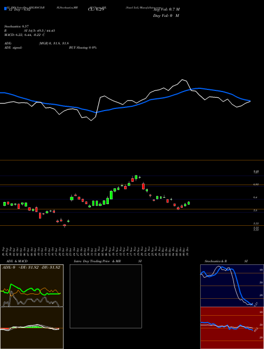Click the red RSI panel chart
This screenshot has width=264, height=349.
click(x=232, y=328)
